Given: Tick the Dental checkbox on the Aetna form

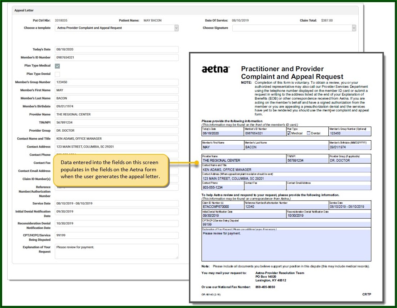Looking at the screenshot, I should click(x=308, y=133).
